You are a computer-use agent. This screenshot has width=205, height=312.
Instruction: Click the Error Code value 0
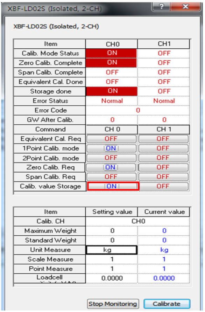[x=138, y=110]
